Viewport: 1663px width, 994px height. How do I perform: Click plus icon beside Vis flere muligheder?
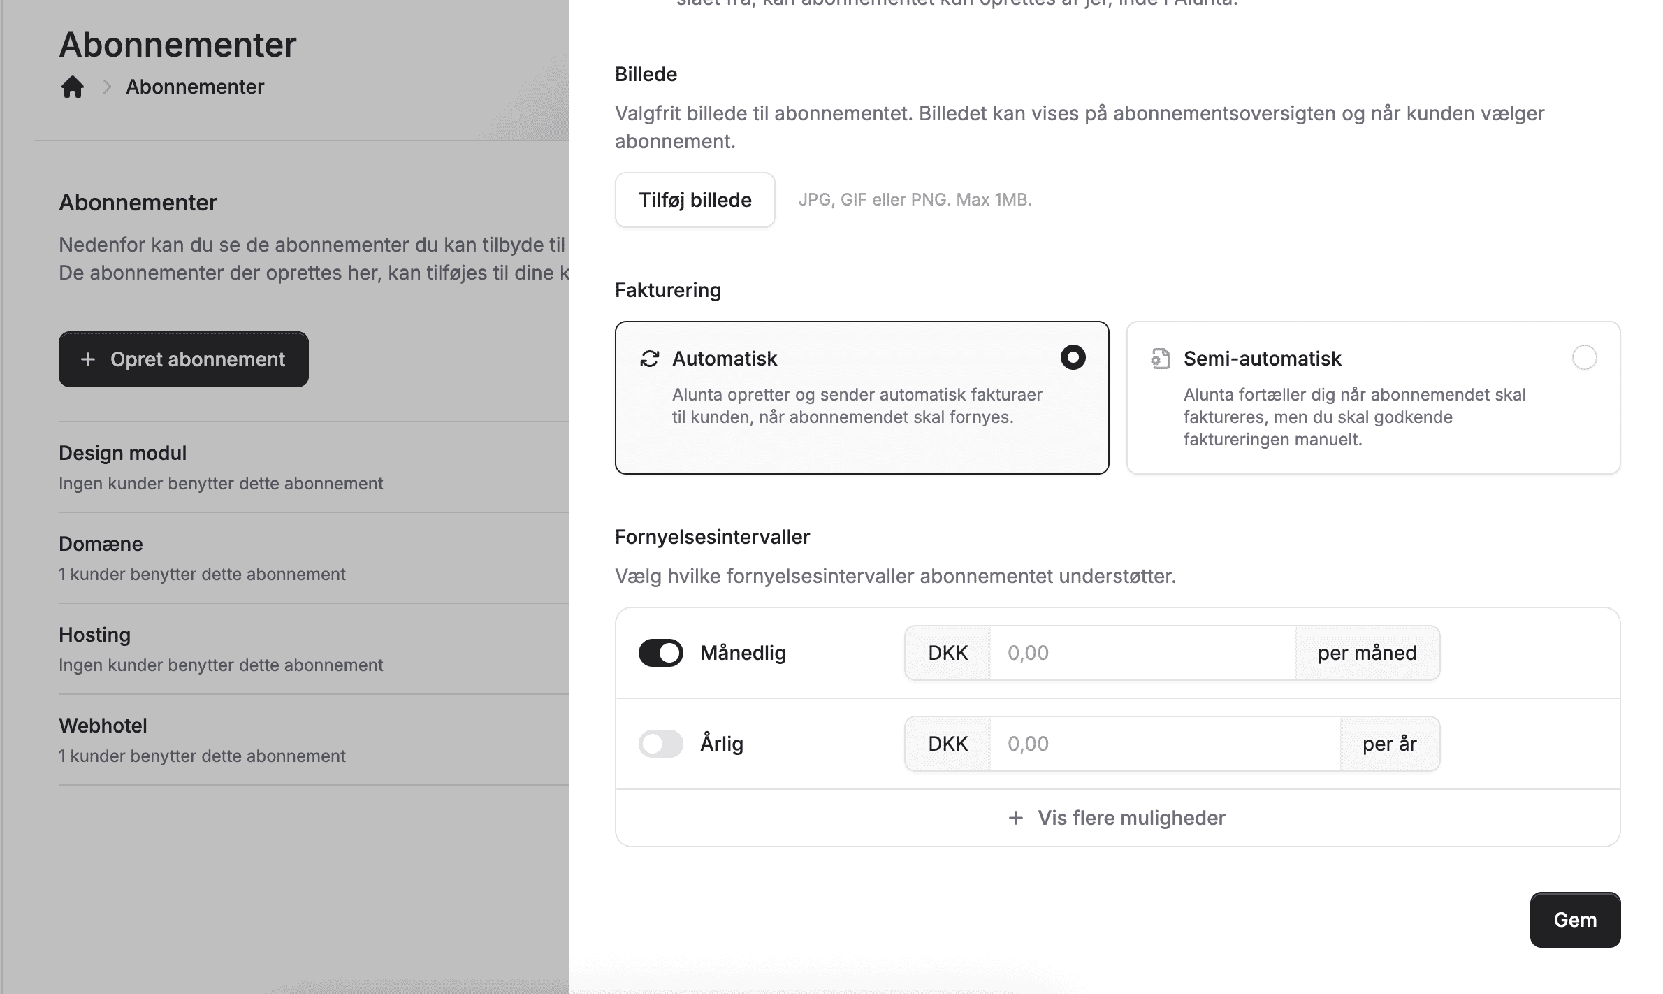pyautogui.click(x=1016, y=818)
